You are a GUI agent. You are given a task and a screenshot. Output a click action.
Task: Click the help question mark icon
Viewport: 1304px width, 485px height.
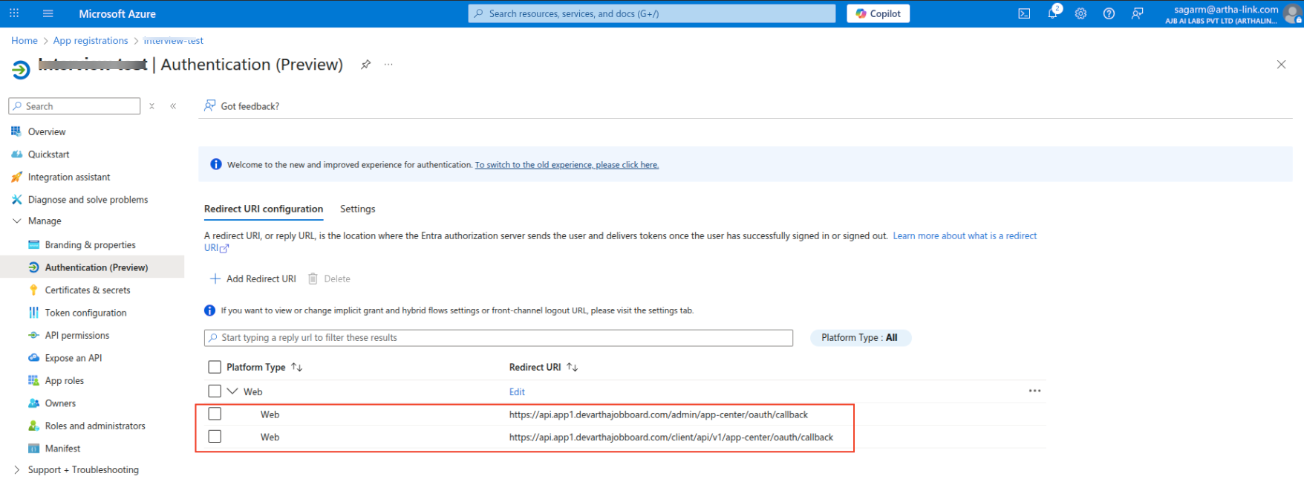(1109, 13)
